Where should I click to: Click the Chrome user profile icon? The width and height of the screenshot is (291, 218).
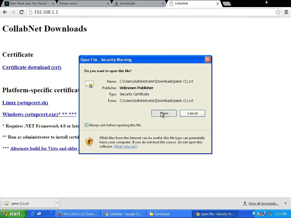coord(267,2)
